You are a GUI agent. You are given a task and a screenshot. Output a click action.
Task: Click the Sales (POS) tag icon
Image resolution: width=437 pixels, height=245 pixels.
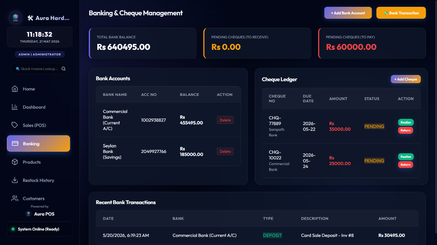15,125
